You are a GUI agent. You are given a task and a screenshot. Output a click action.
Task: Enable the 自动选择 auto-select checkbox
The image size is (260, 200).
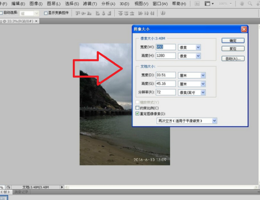coord(2,13)
